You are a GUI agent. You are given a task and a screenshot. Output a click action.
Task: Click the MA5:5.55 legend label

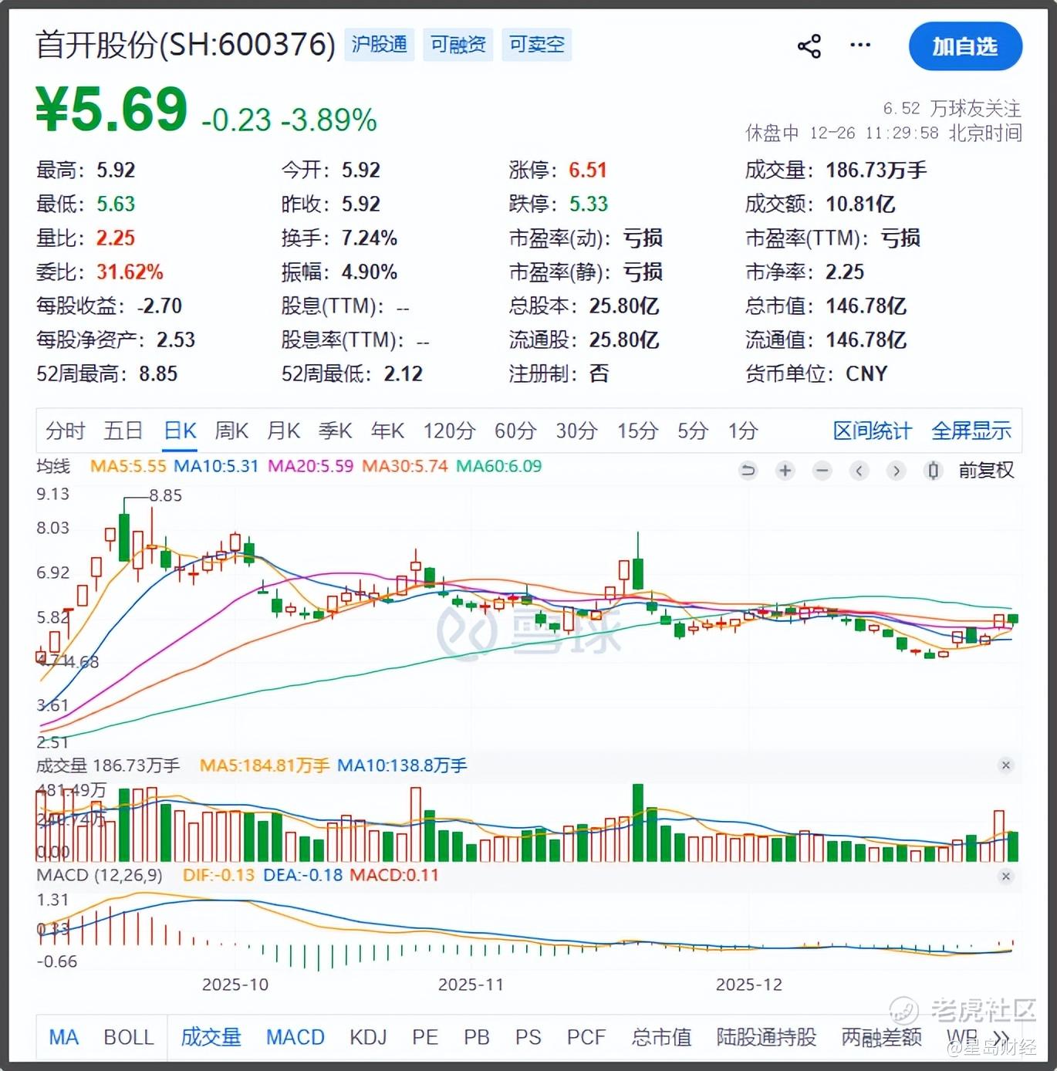(128, 466)
